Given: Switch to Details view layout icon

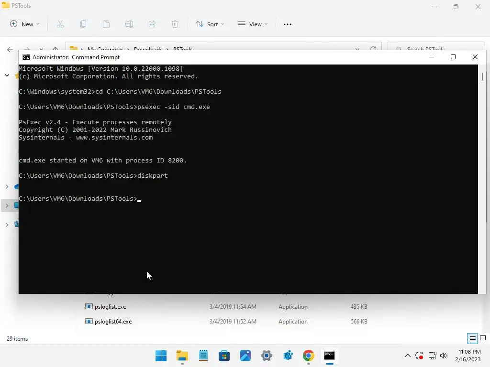Looking at the screenshot, I should (x=472, y=339).
